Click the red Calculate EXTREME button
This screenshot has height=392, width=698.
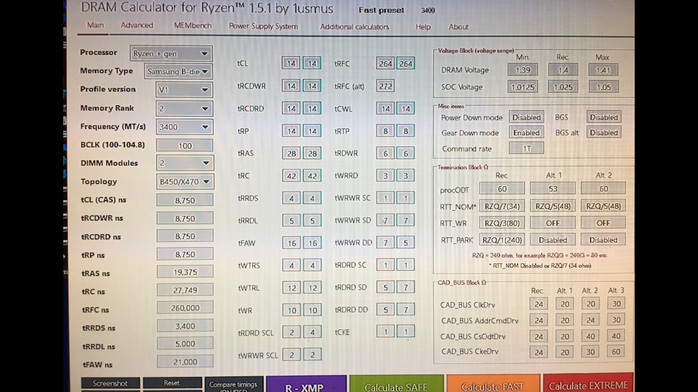tap(588, 383)
